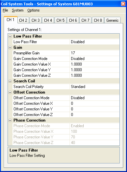Click the Offset Correction Value X field

point(95,103)
